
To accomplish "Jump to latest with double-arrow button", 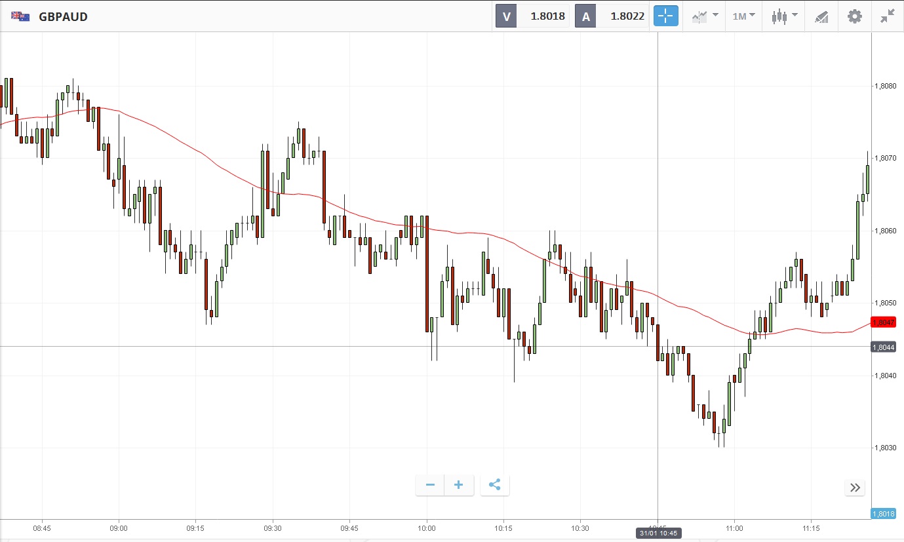I will [x=855, y=487].
